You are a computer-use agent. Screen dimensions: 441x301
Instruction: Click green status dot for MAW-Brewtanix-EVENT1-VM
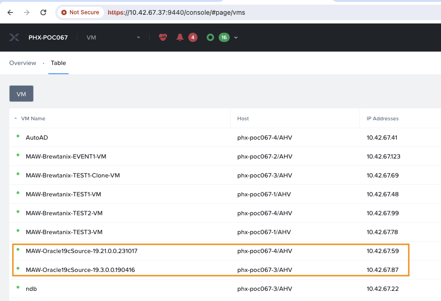point(18,155)
